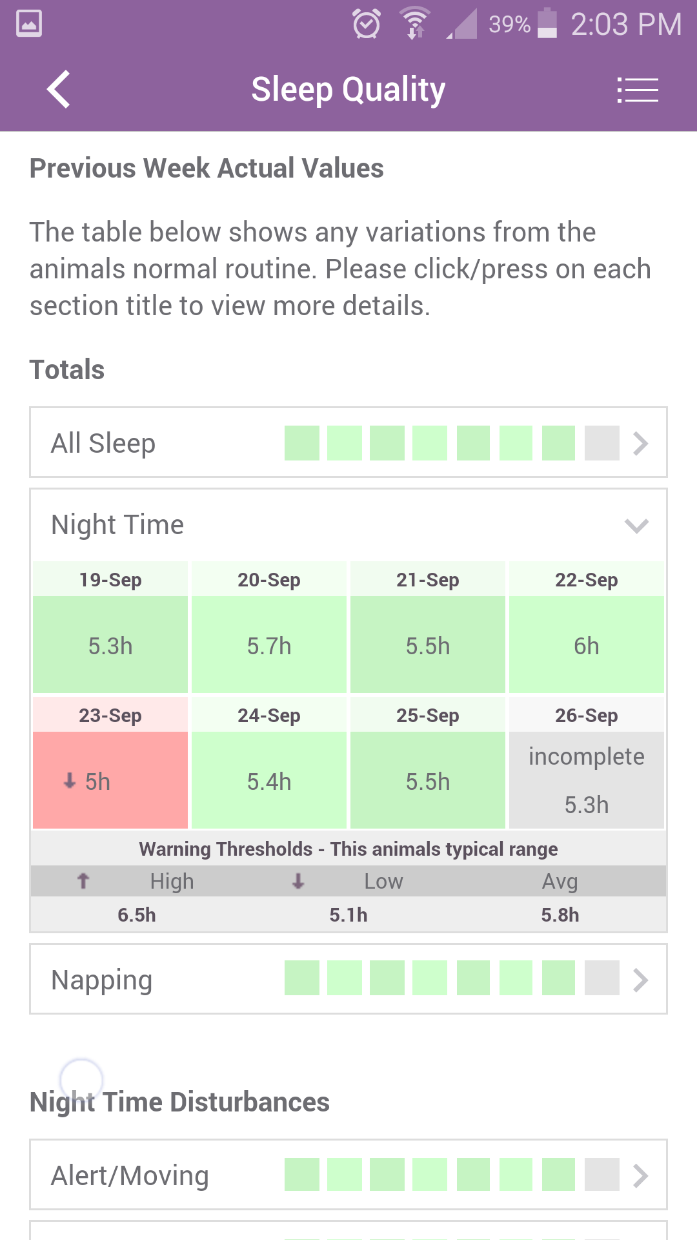Tap the incomplete 26-Sep cell
The width and height of the screenshot is (697, 1240).
pyautogui.click(x=586, y=780)
